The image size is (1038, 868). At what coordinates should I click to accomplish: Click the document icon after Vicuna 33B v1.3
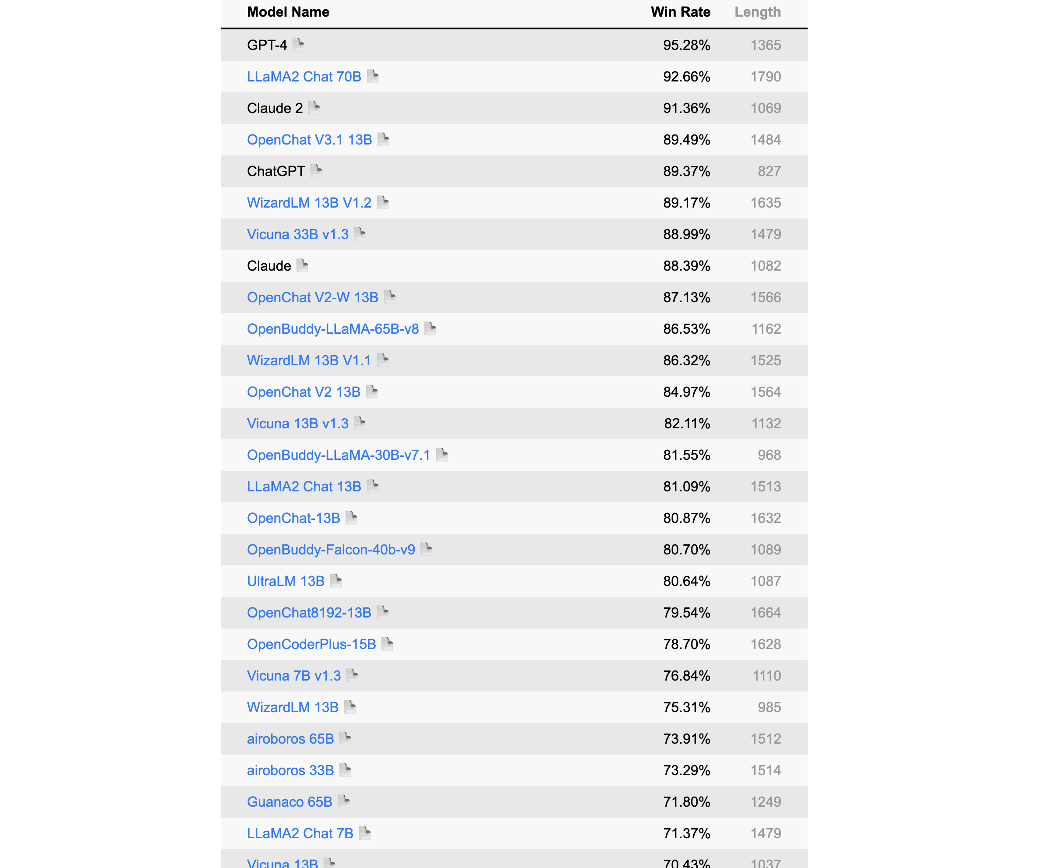point(360,234)
